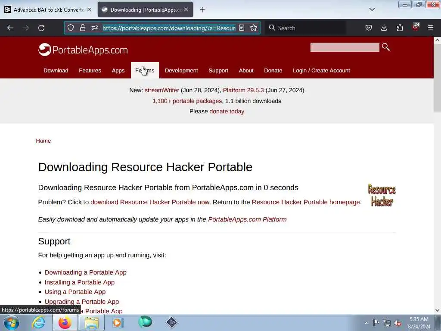
Task: Open the Apps menu item
Action: pos(118,70)
